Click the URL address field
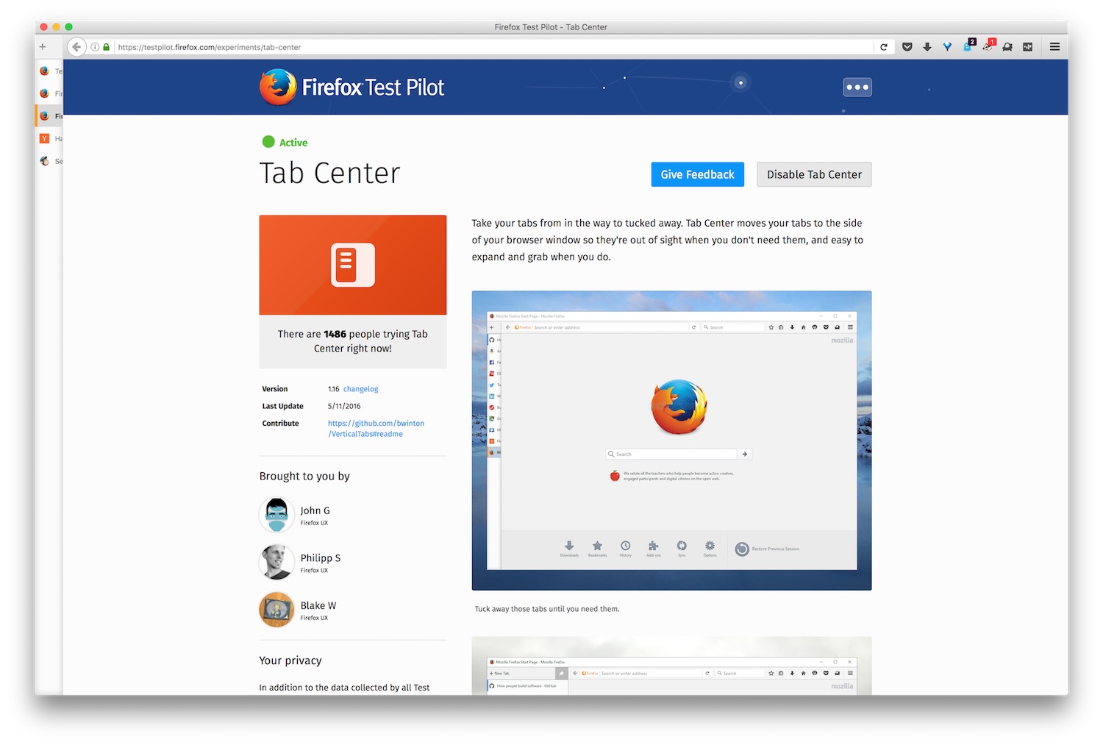The image size is (1103, 745). [x=493, y=47]
